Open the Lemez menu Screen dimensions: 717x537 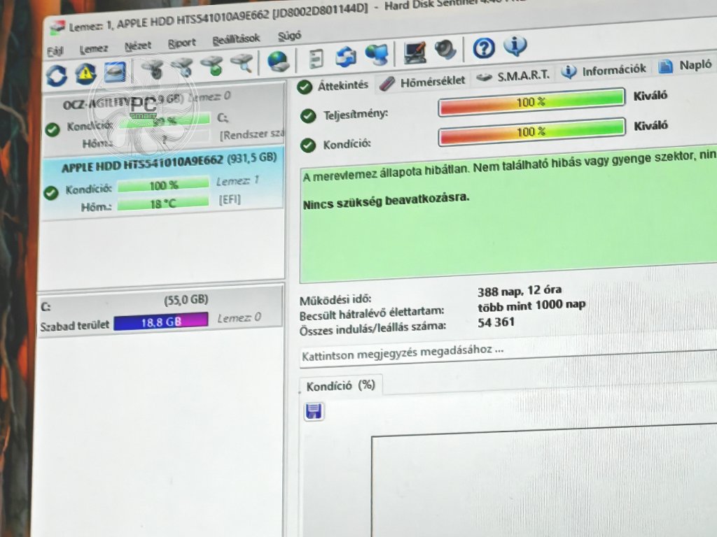pyautogui.click(x=94, y=48)
